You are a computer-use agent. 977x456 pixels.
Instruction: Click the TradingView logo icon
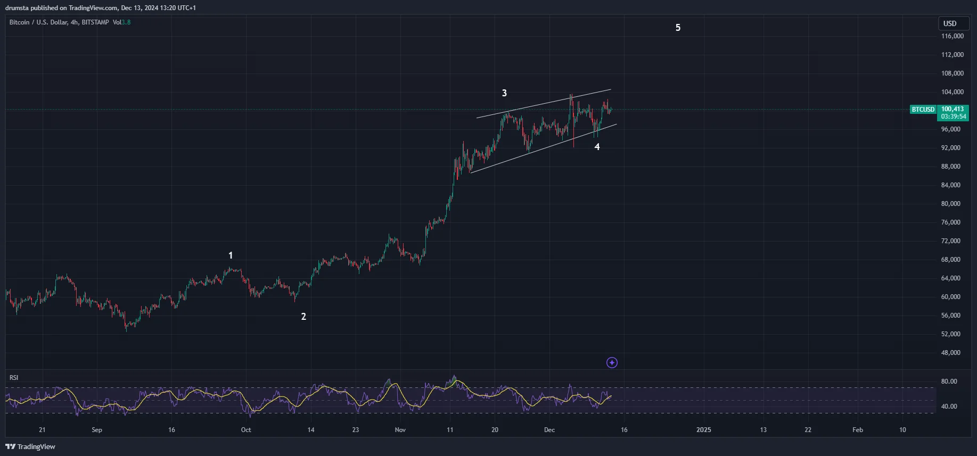pyautogui.click(x=10, y=446)
